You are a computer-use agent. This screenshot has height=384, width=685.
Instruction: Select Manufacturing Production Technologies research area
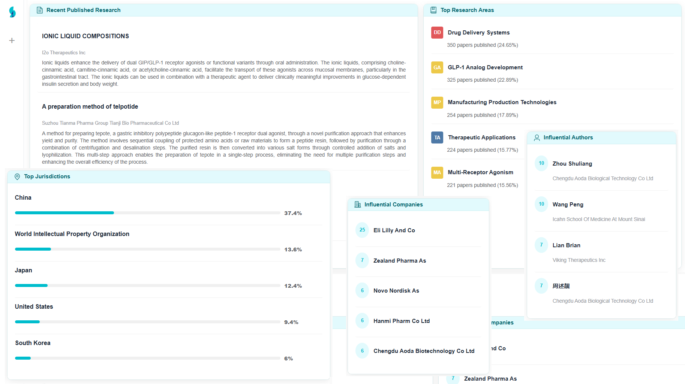pos(502,102)
